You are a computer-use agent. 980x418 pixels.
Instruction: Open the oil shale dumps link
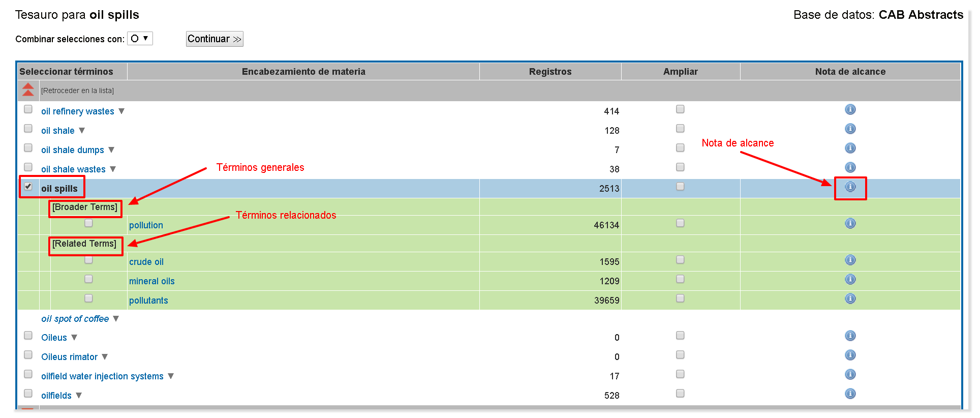pos(73,150)
